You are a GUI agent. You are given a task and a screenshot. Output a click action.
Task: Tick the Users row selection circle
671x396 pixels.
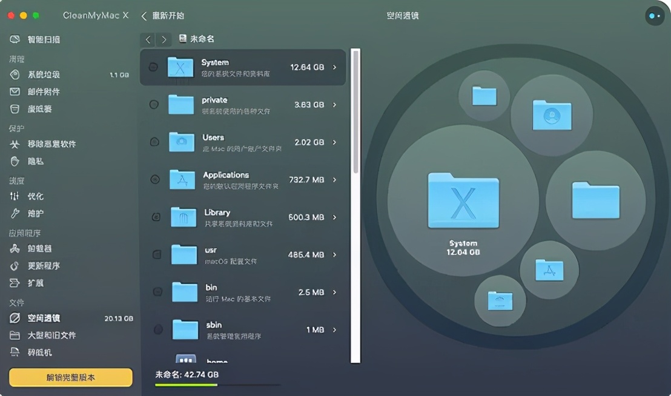click(155, 142)
